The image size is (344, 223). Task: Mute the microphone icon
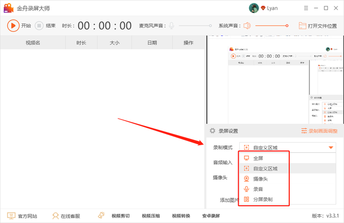click(171, 26)
